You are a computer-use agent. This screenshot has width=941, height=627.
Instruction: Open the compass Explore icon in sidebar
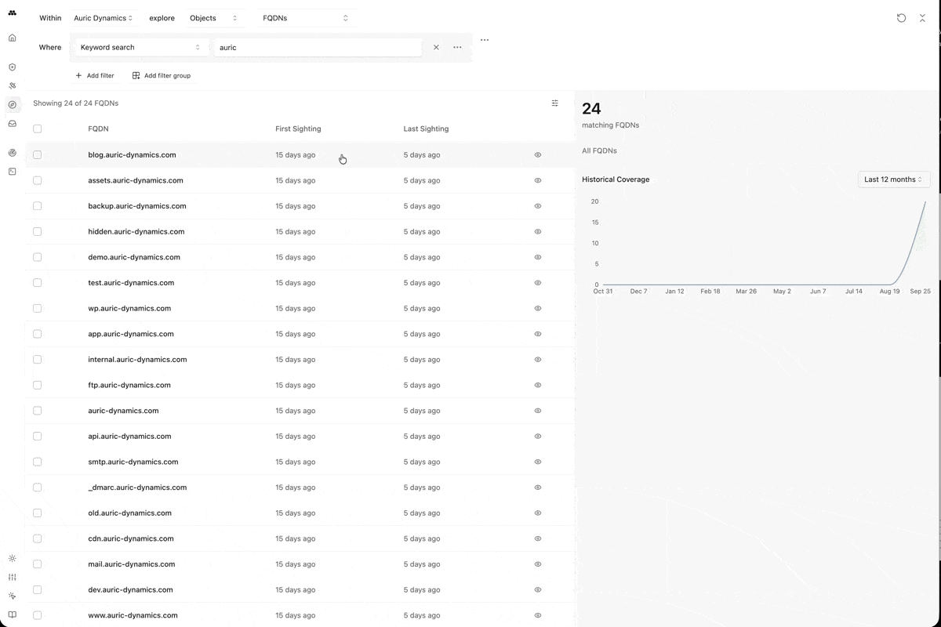(12, 104)
